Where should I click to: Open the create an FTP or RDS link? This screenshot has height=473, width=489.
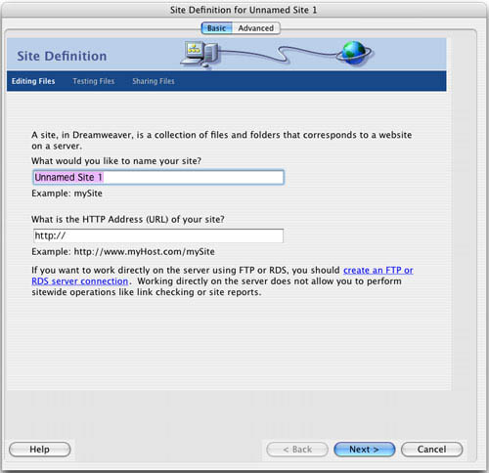click(x=378, y=270)
